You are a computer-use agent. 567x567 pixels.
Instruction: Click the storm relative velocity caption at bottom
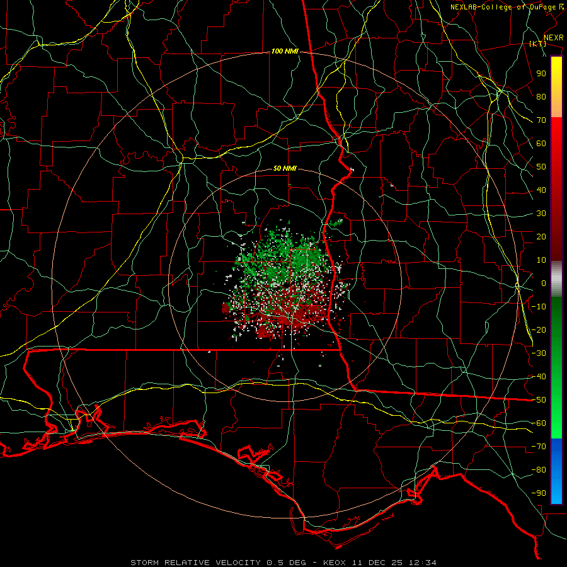[x=283, y=563]
